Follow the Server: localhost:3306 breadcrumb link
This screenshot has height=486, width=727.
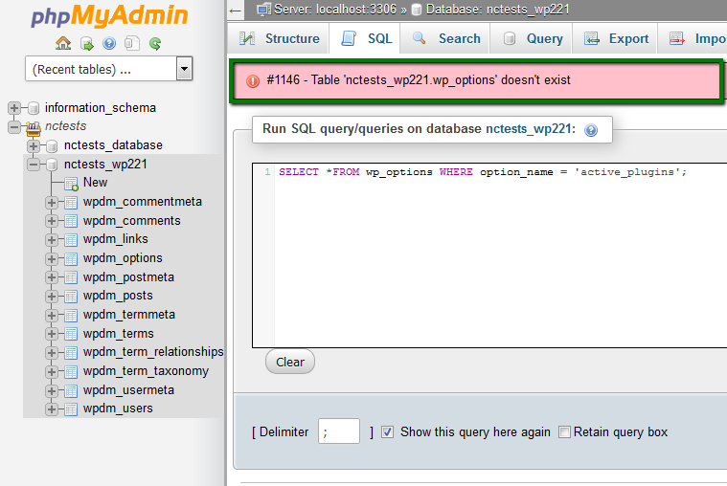335,10
